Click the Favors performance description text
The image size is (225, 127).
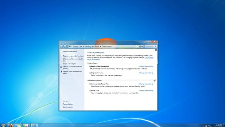point(107,75)
